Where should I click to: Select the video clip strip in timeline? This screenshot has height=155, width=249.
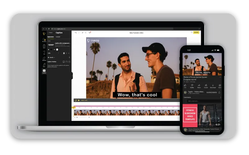coord(127,113)
